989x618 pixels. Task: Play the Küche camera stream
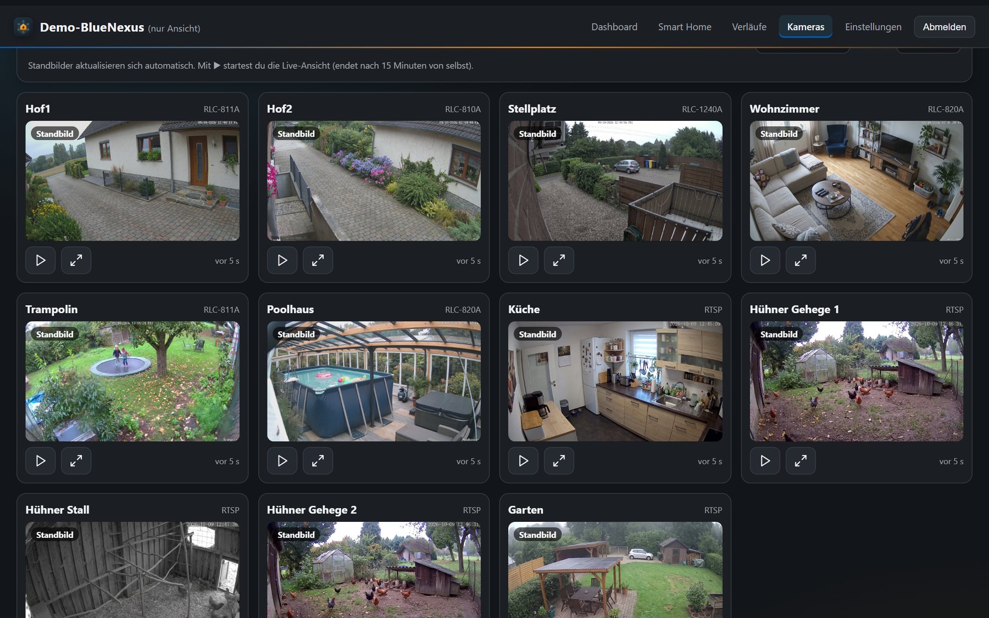point(523,461)
